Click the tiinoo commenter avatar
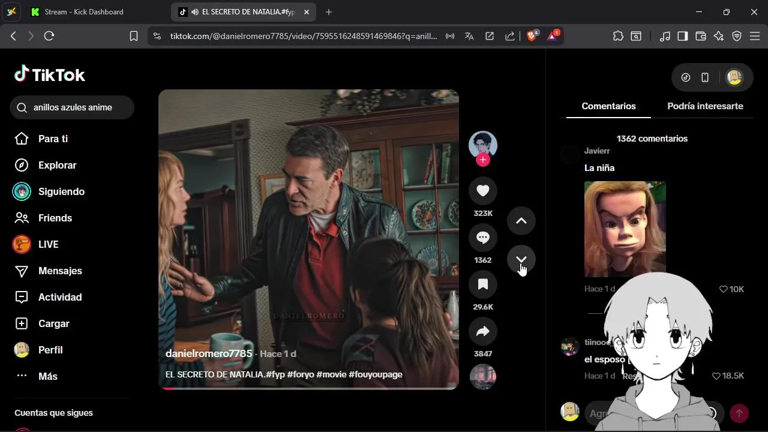The image size is (768, 432). [x=569, y=346]
